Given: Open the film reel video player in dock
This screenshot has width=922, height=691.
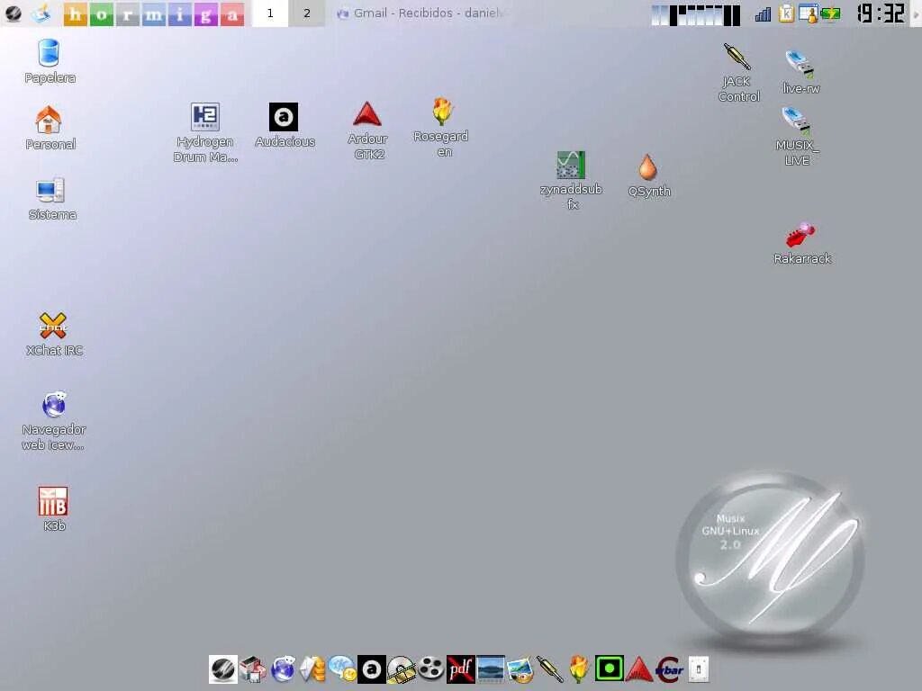Looking at the screenshot, I should tap(431, 669).
